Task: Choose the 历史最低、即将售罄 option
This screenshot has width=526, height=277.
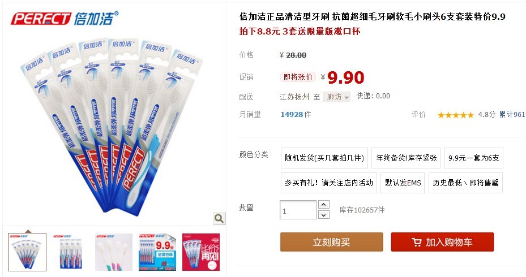Action: coord(465,183)
